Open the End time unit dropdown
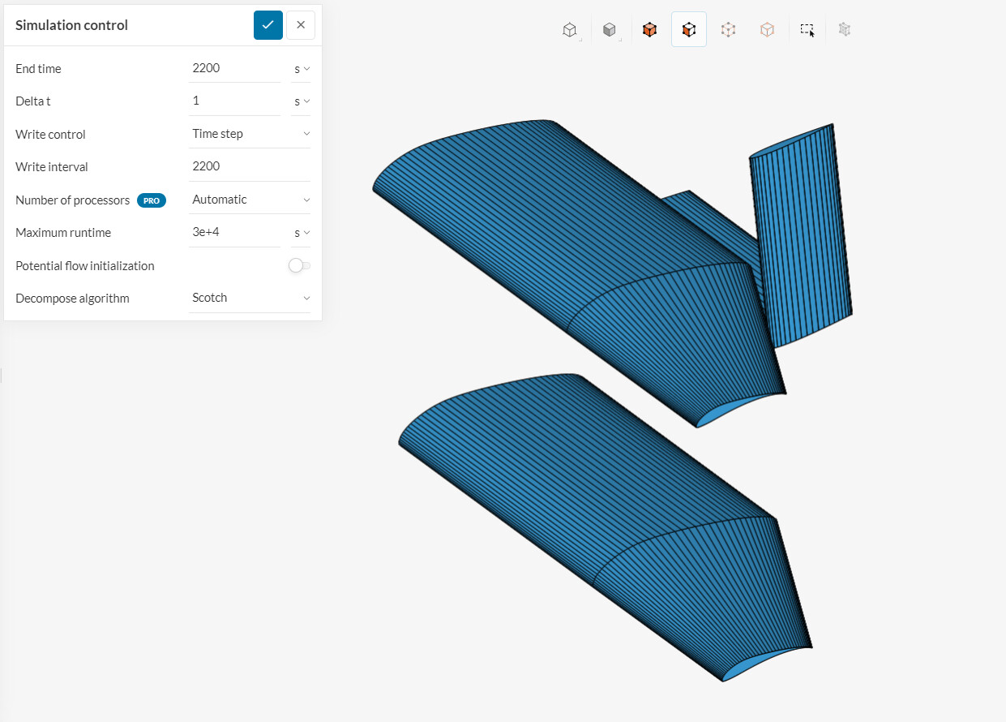Image resolution: width=1006 pixels, height=722 pixels. click(x=301, y=69)
